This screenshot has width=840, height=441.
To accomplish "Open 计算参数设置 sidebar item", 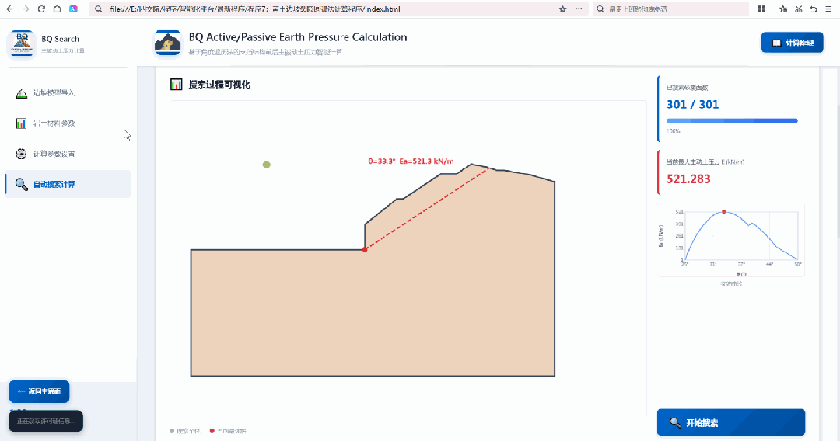I will tap(68, 154).
